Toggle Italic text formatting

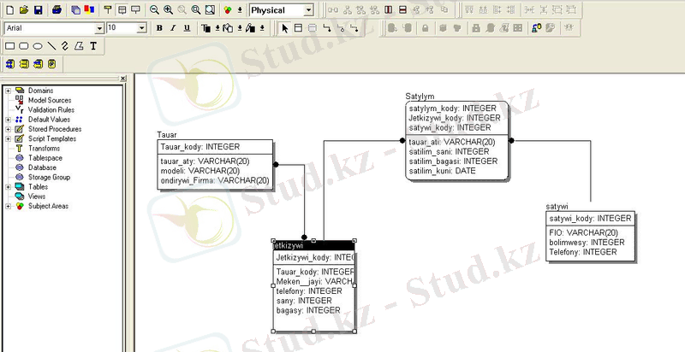(173, 27)
